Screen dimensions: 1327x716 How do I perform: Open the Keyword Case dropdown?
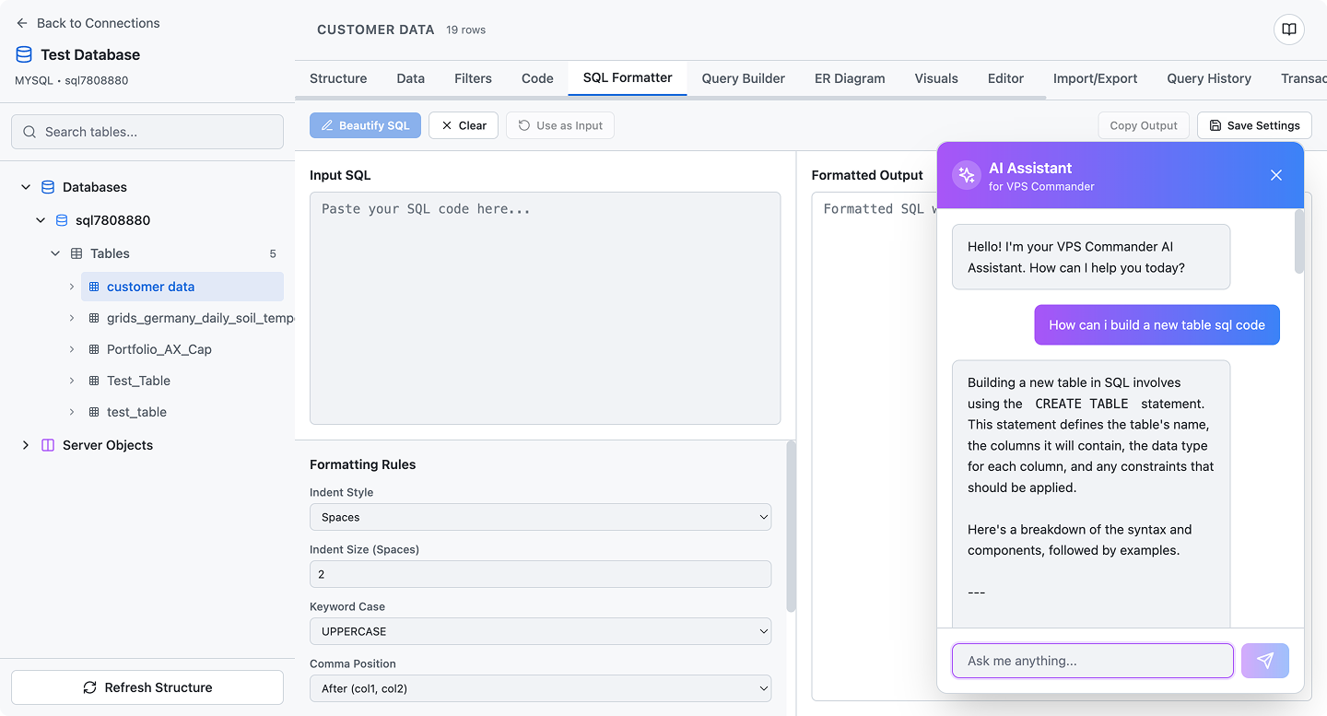[x=540, y=631]
